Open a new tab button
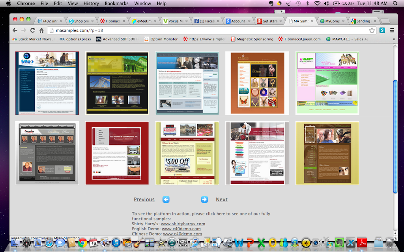This screenshot has height=252, width=404. pos(385,21)
